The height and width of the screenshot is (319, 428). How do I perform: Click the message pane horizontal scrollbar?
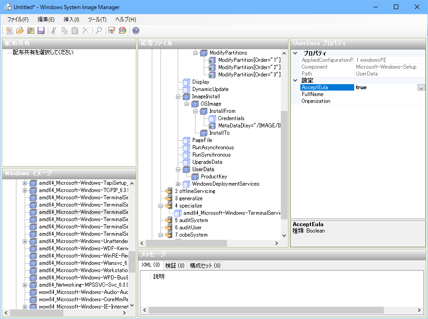[x=266, y=310]
